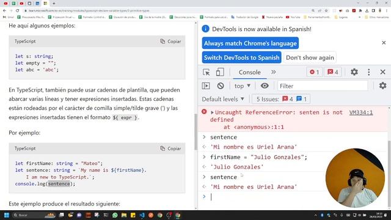391x220 pixels.
Task: Create live expression with eye icon
Action: coord(265,86)
